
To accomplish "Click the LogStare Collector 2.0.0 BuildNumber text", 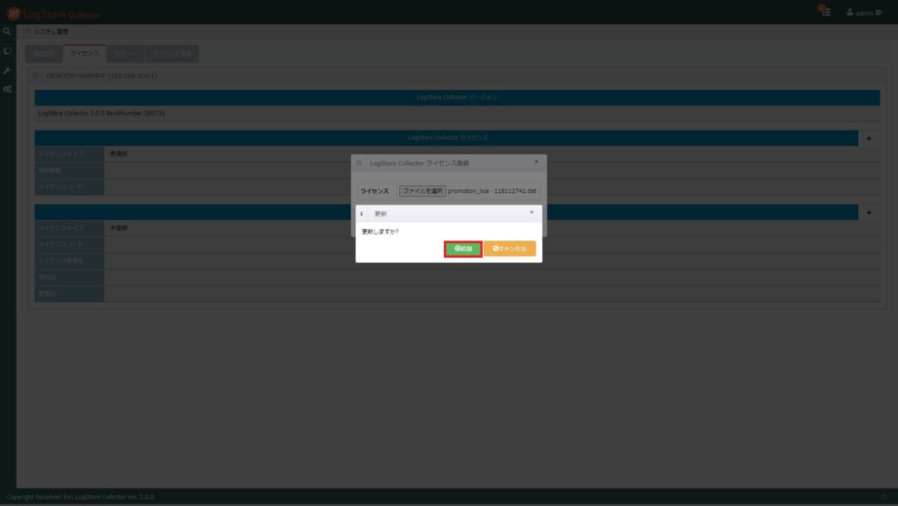I will (101, 113).
